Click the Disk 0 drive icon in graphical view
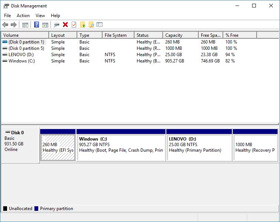 tap(8, 132)
